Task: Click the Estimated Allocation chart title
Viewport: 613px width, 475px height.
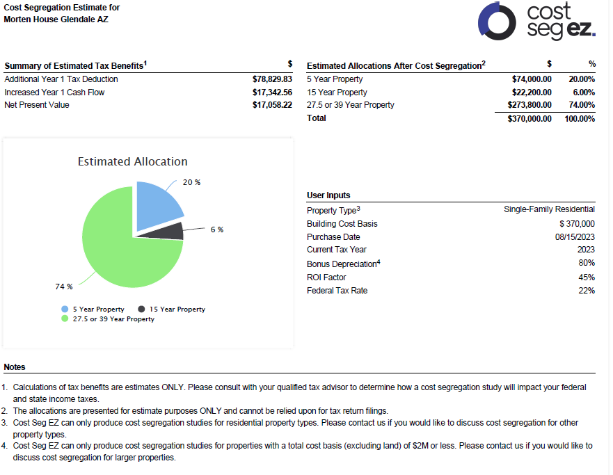Action: (132, 161)
